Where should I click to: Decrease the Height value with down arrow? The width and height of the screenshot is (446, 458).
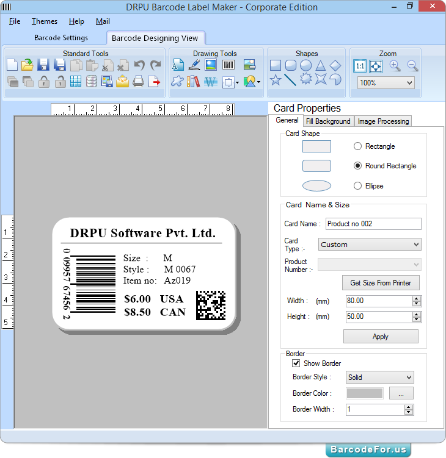(x=417, y=319)
